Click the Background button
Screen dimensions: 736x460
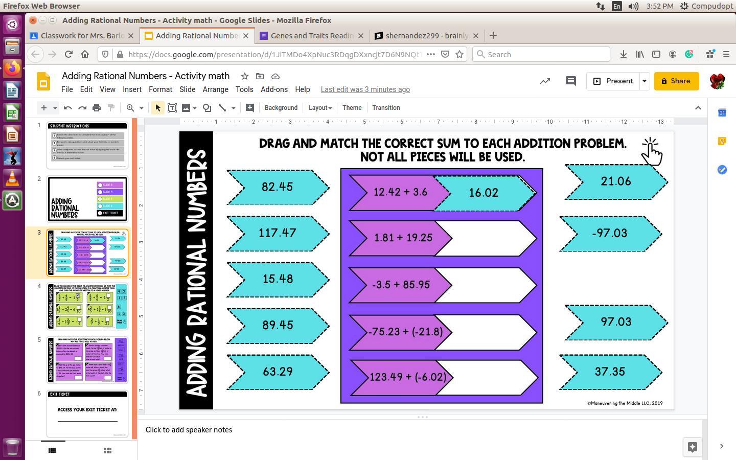(x=281, y=108)
